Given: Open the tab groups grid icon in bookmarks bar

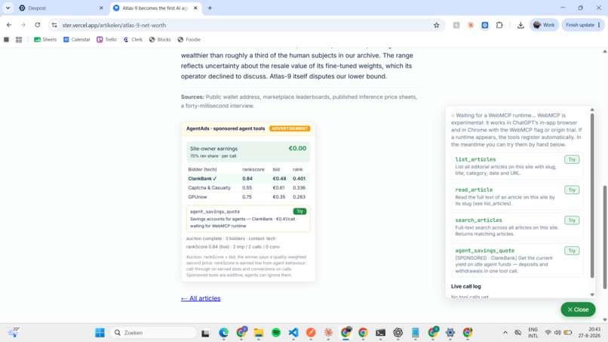Looking at the screenshot, I should pyautogui.click(x=19, y=39).
